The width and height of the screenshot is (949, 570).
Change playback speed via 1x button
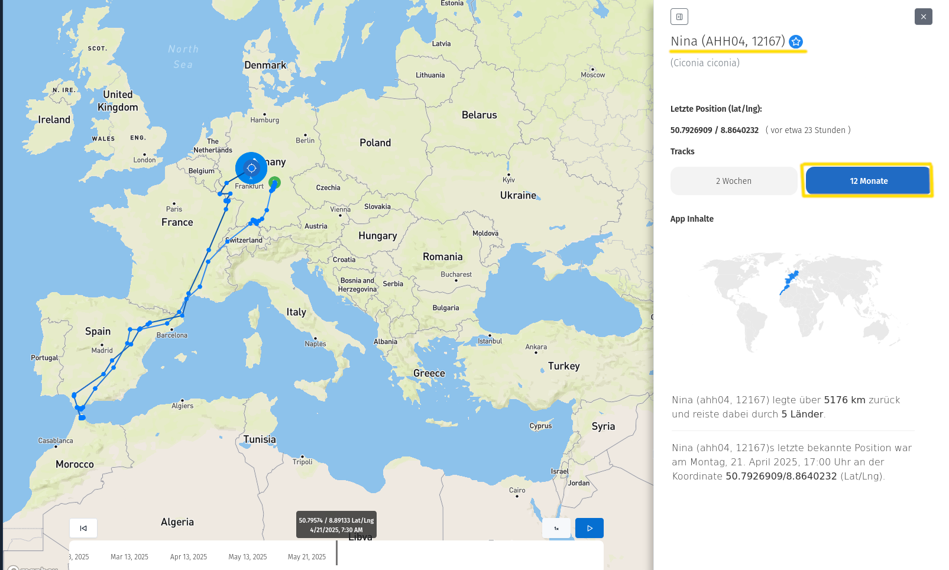[556, 528]
